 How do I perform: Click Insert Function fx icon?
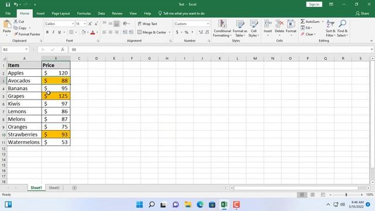point(63,49)
